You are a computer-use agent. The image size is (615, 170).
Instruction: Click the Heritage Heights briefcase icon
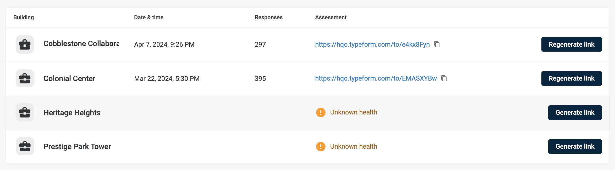(x=25, y=112)
